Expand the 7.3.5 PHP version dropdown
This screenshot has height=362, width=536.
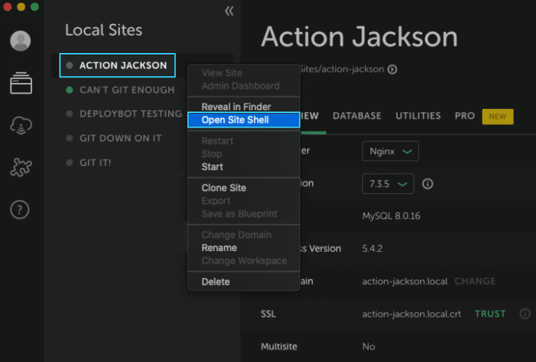tap(387, 184)
